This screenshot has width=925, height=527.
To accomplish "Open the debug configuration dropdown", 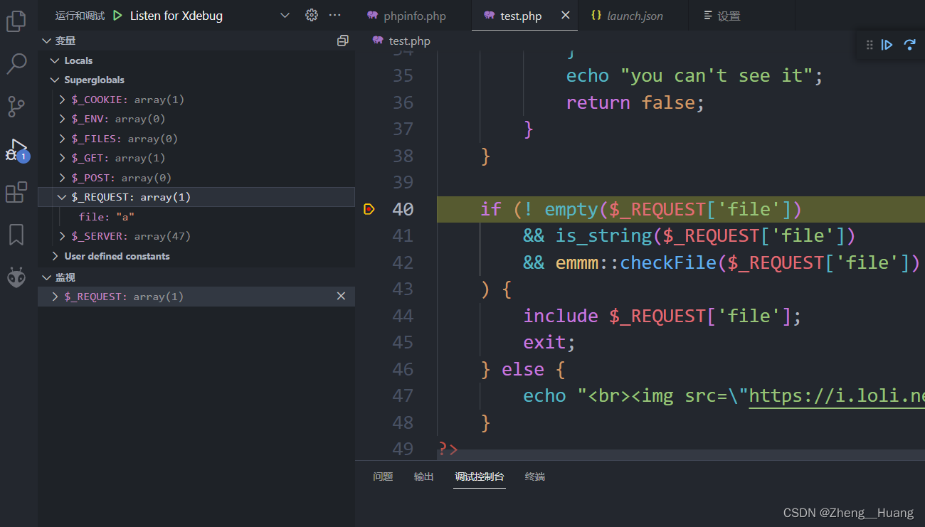I will (285, 16).
